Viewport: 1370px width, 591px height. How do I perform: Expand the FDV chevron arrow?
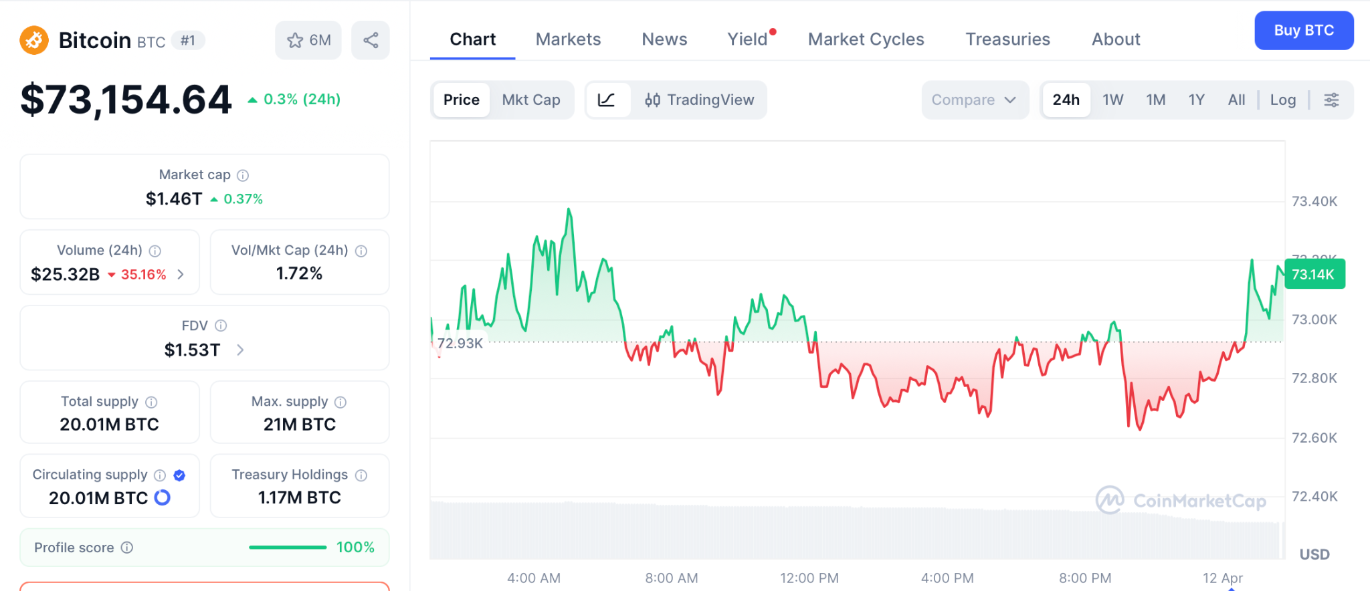240,350
